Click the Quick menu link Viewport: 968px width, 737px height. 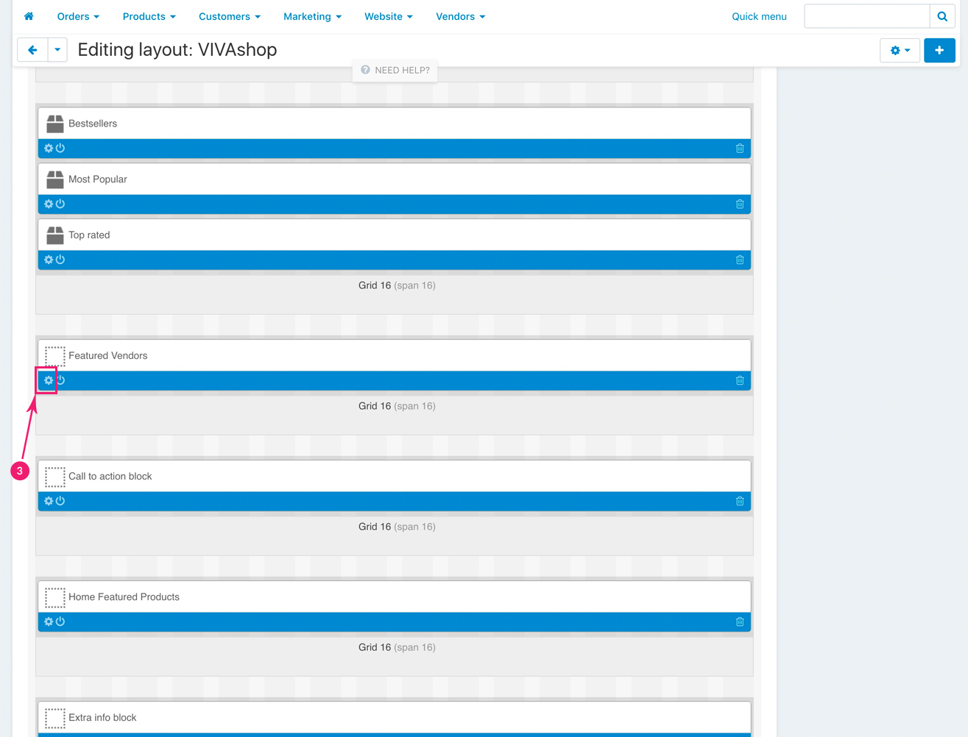coord(759,16)
